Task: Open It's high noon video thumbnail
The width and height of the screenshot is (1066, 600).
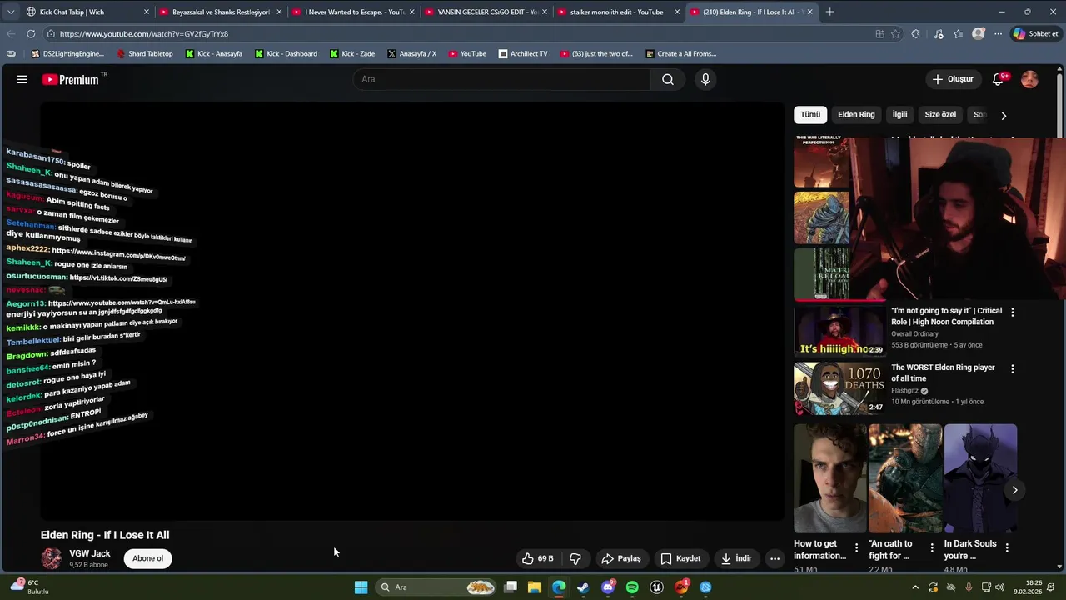Action: [x=839, y=331]
